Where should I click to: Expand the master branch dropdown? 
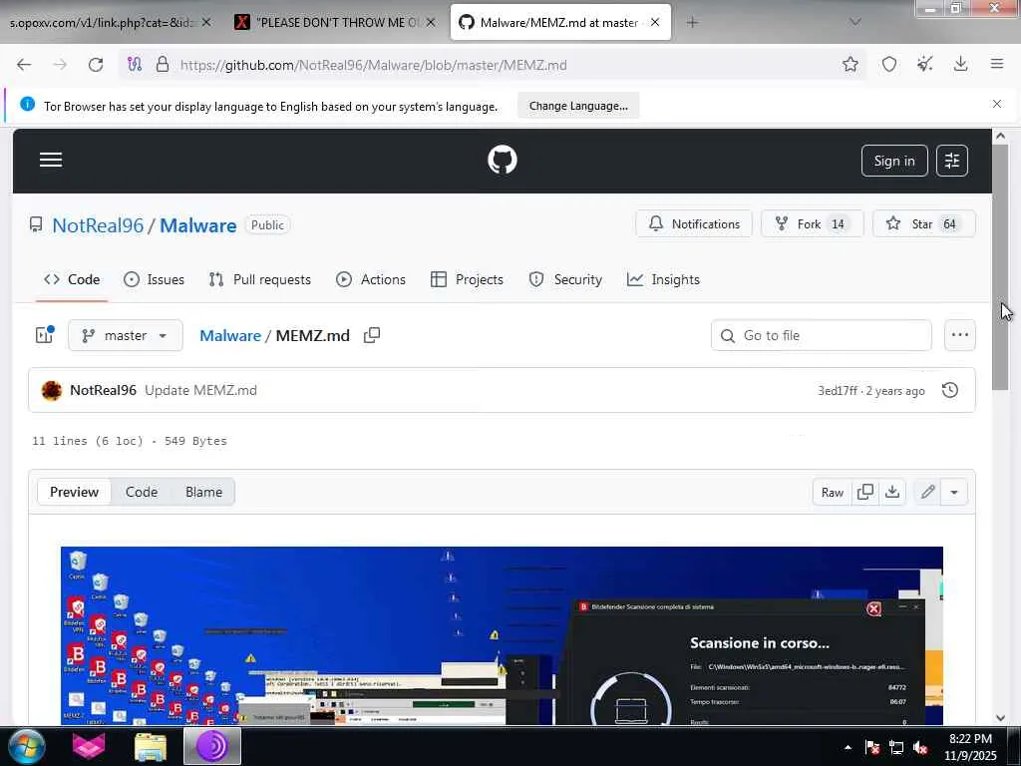125,335
